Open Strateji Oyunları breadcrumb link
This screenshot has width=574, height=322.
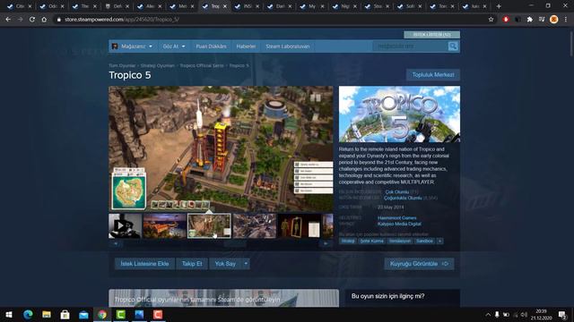(x=158, y=65)
